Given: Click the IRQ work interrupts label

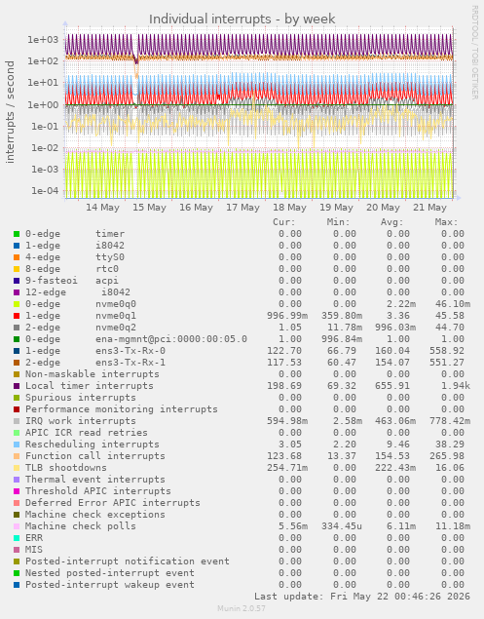Looking at the screenshot, I should coord(81,421).
